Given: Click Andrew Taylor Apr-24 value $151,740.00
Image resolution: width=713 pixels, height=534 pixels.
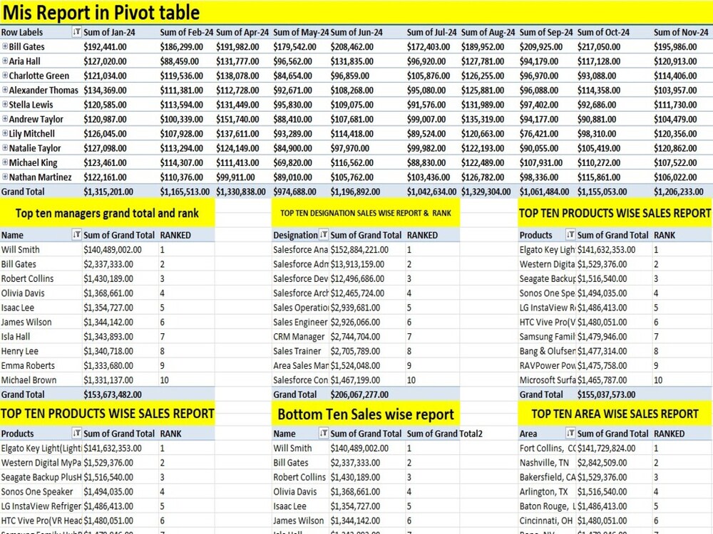Looking at the screenshot, I should tap(237, 120).
